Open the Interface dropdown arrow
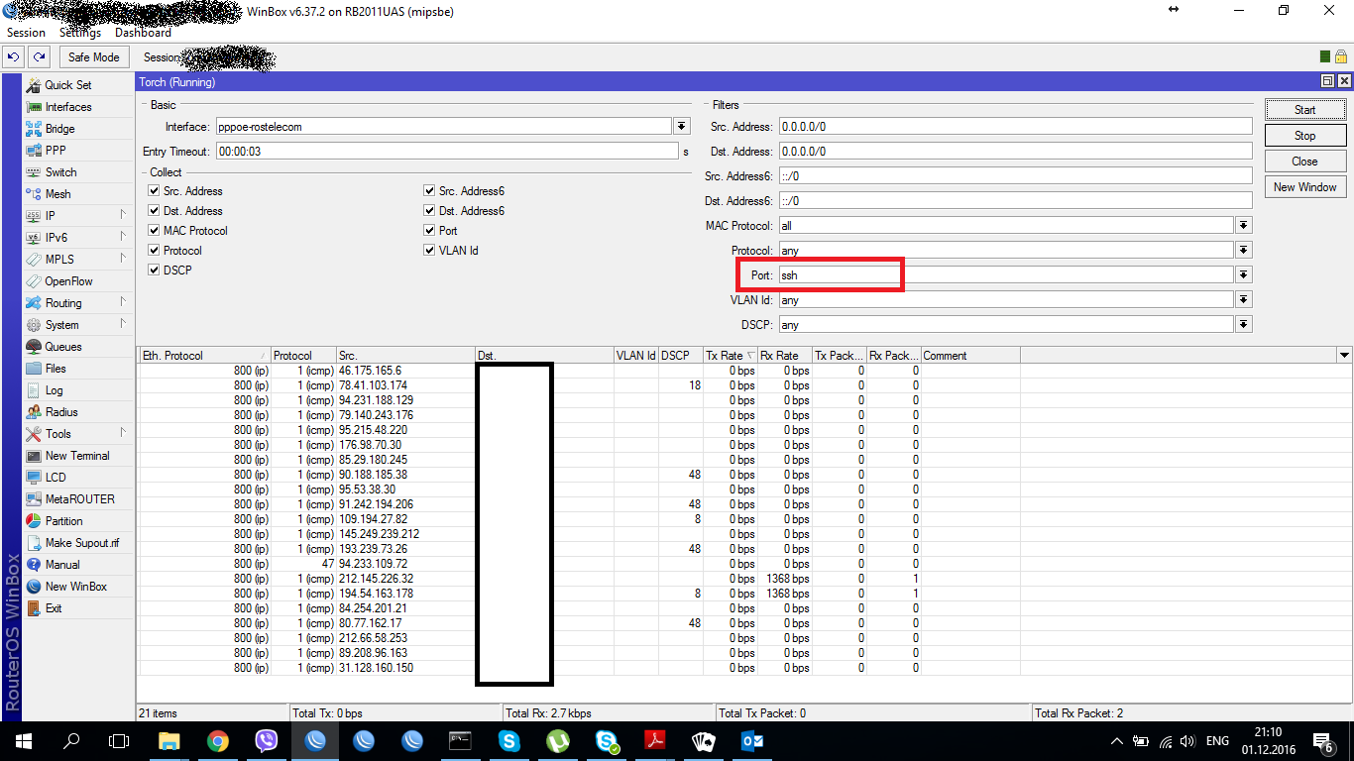Viewport: 1354px width, 761px height. coord(682,127)
